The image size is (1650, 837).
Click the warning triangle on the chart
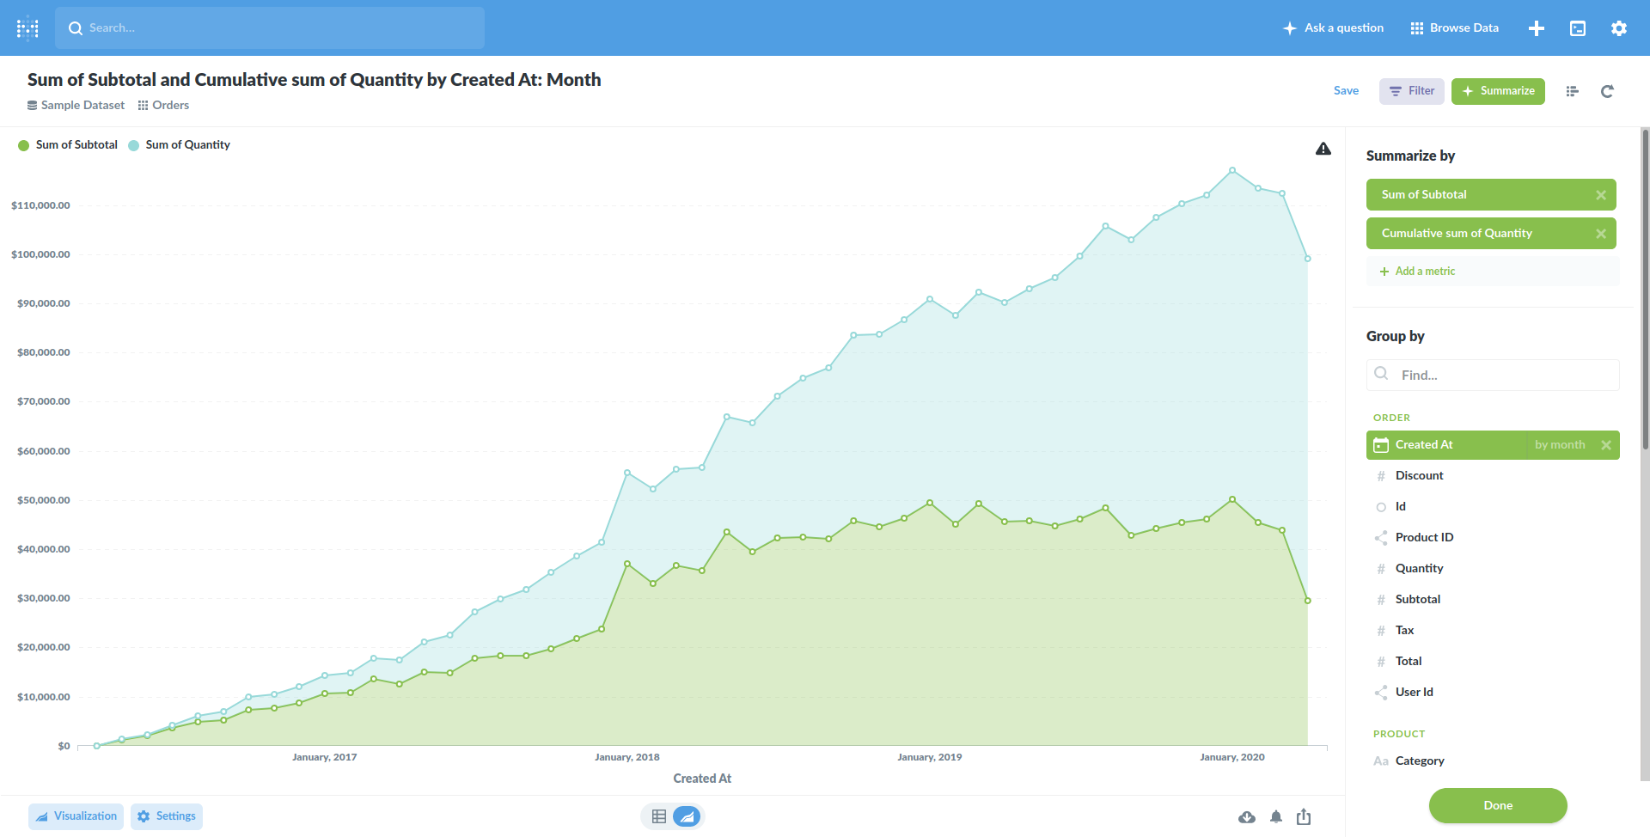tap(1323, 148)
